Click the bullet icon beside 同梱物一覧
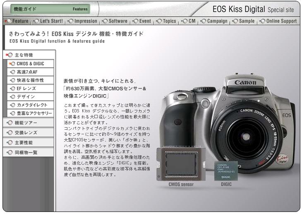Screen dimensions: 302x214 click(x=10, y=153)
